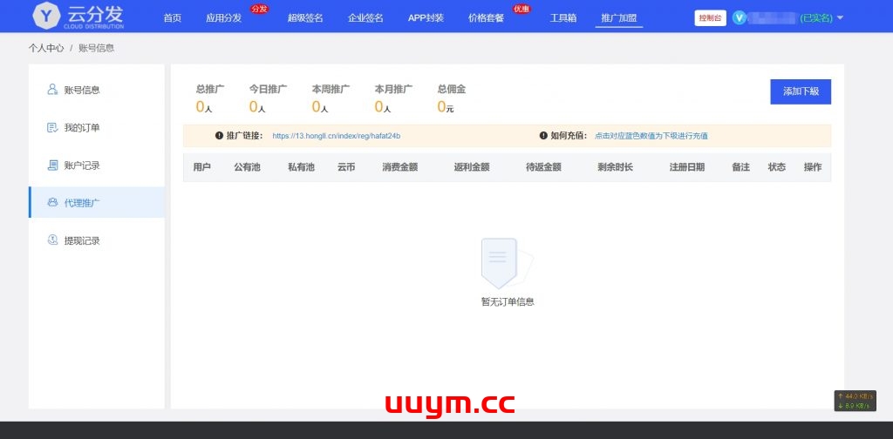893x439 pixels.
Task: Open the 应用分发 nav menu
Action: [223, 18]
